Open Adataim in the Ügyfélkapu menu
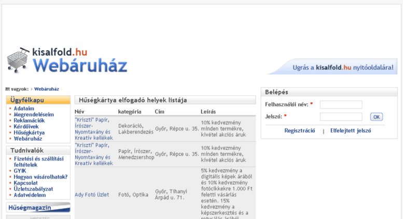Screen dimensions: 403x219 pos(24,109)
